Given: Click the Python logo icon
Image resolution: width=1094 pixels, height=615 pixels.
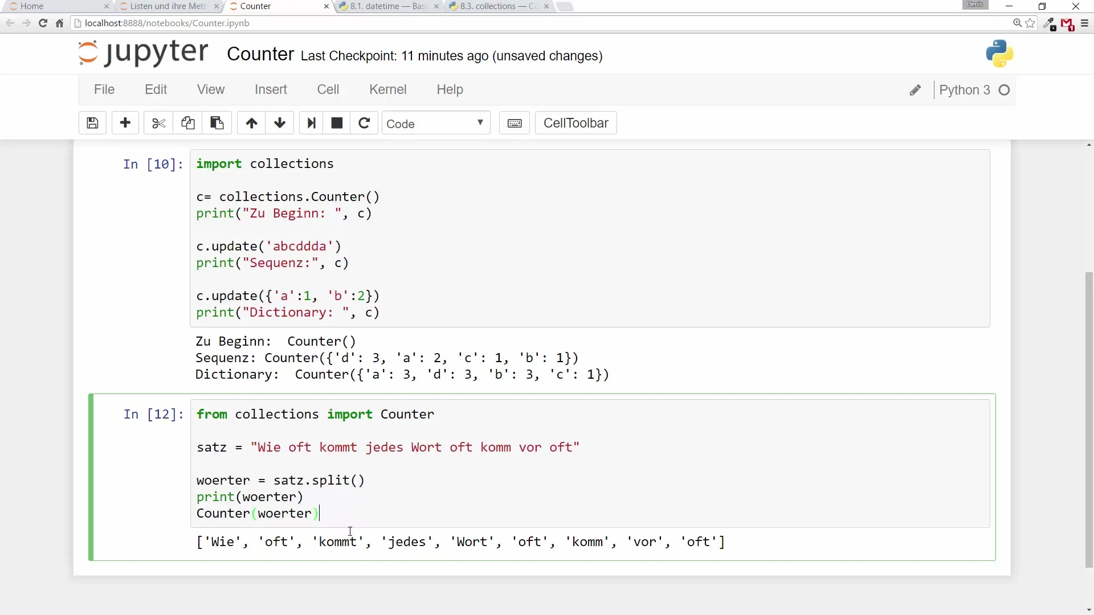Looking at the screenshot, I should 999,54.
